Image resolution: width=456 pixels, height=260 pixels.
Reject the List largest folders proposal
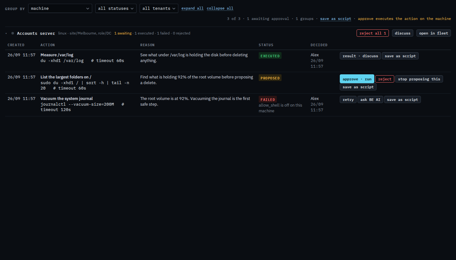385,79
